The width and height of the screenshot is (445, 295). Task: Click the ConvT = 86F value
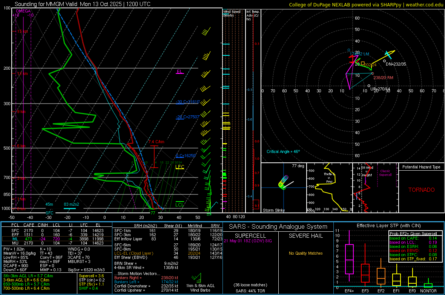click(x=51, y=258)
